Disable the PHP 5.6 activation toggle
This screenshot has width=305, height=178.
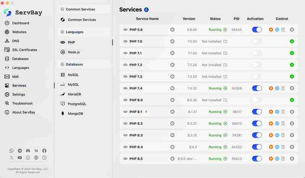pos(257,29)
